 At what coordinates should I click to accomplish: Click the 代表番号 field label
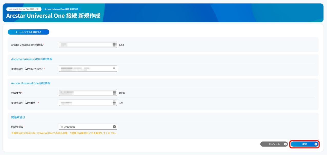point(17,93)
